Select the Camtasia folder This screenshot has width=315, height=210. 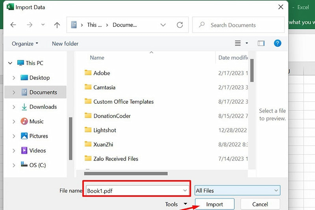tap(104, 87)
